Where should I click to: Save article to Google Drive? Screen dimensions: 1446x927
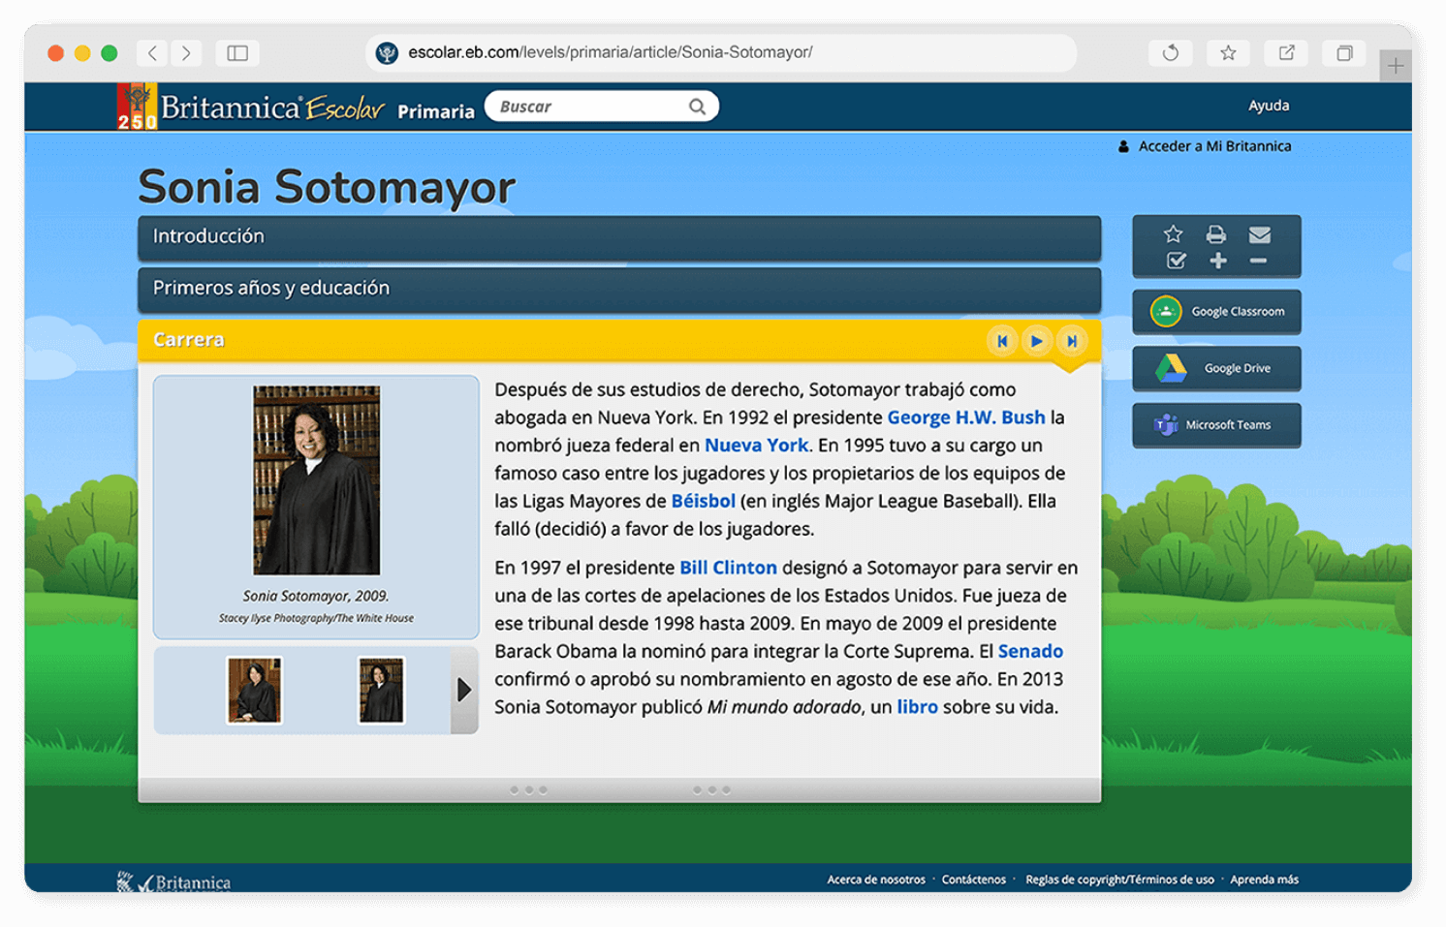(x=1216, y=368)
